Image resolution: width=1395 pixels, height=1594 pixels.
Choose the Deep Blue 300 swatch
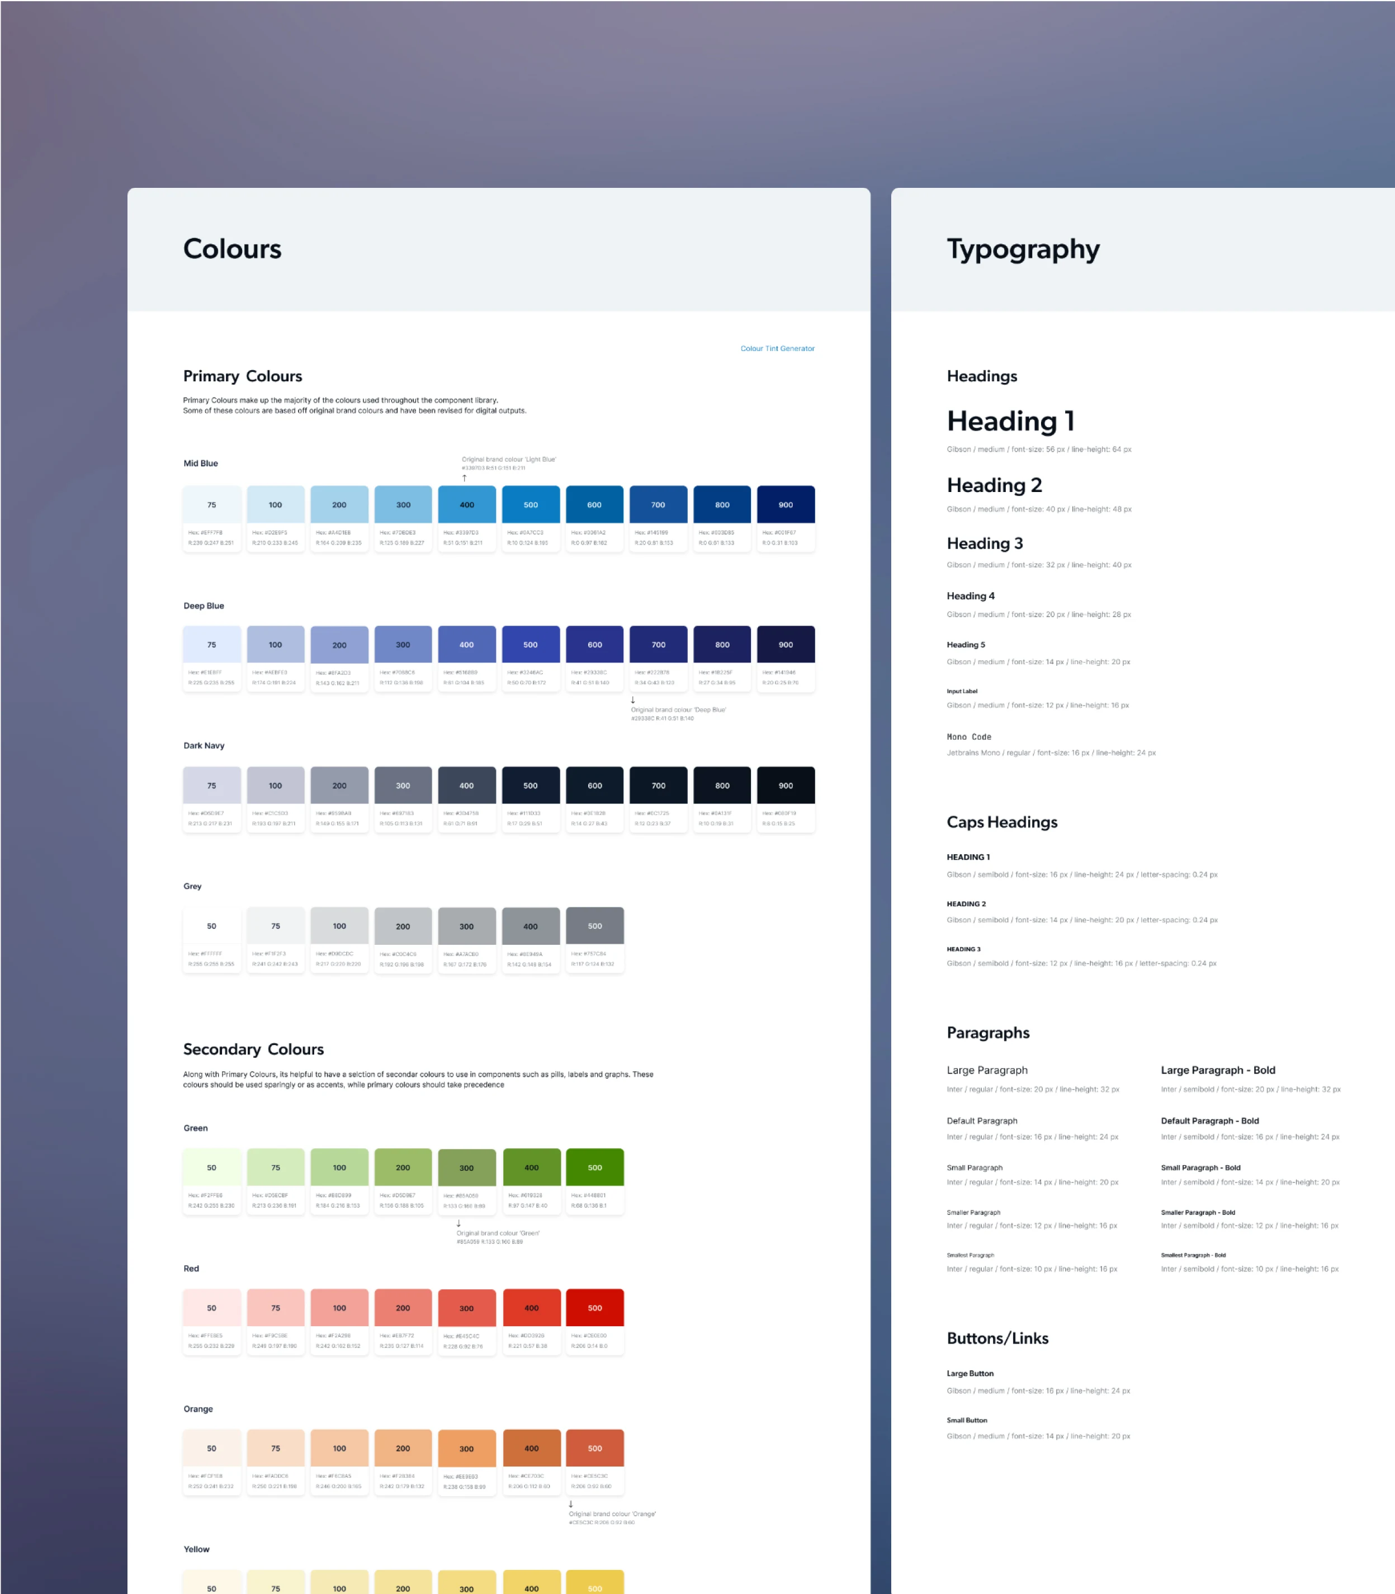coord(403,659)
